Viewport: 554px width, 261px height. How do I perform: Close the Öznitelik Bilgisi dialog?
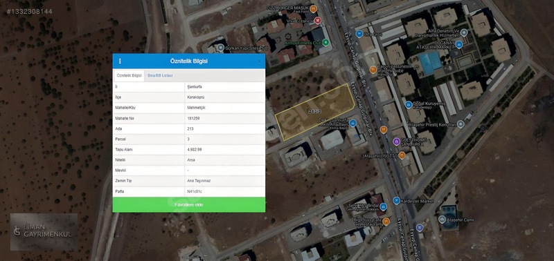(259, 61)
